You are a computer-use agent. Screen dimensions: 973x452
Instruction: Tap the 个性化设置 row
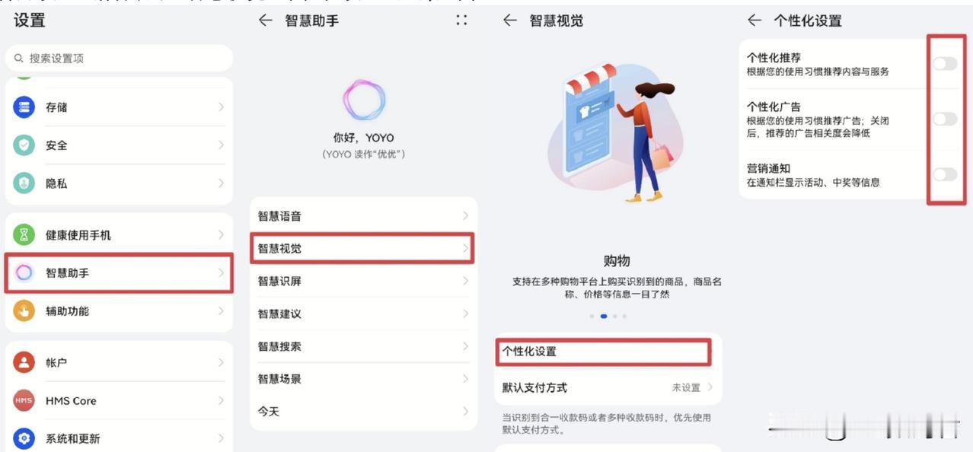coord(603,352)
